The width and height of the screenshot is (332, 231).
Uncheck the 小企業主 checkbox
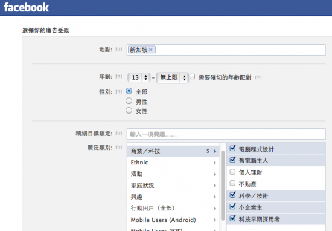[232, 206]
